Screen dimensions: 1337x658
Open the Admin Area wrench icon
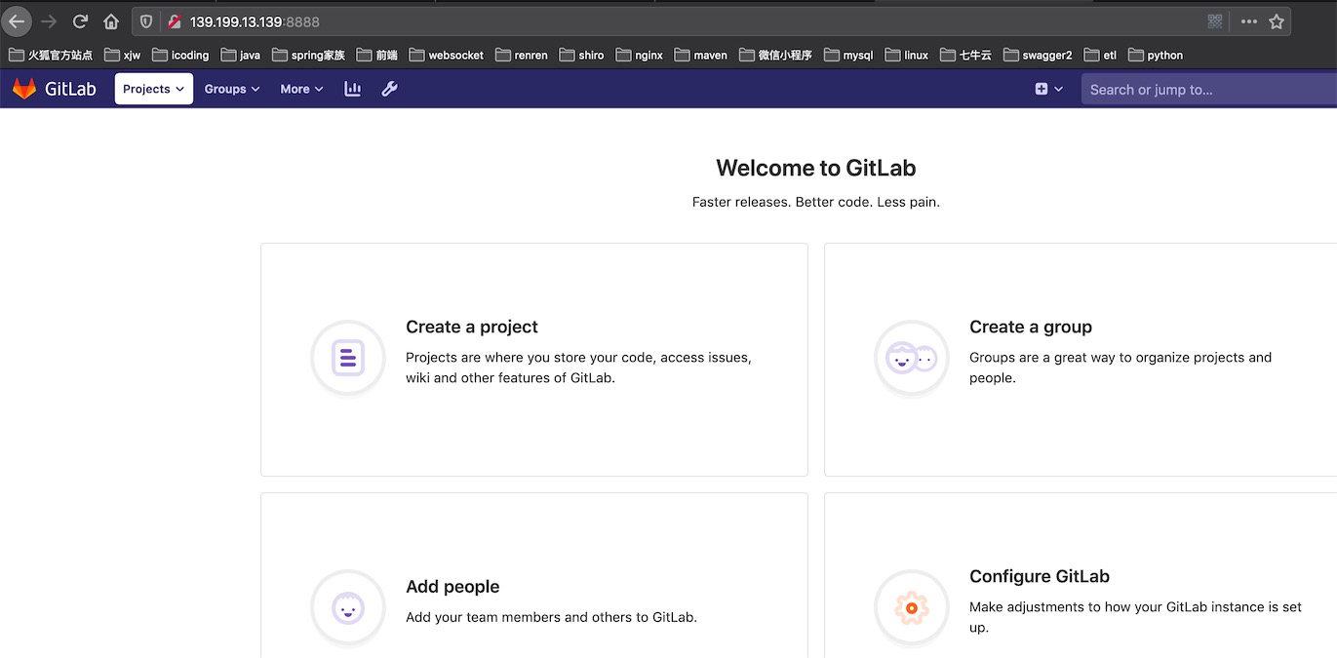389,89
